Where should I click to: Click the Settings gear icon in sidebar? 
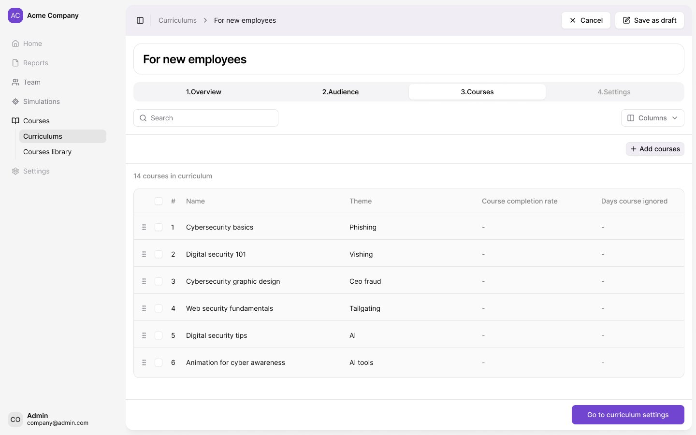(x=15, y=171)
